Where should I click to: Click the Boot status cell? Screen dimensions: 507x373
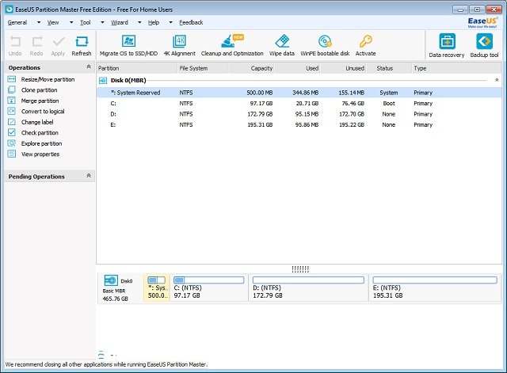(389, 104)
